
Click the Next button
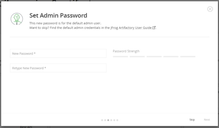(x=207, y=120)
